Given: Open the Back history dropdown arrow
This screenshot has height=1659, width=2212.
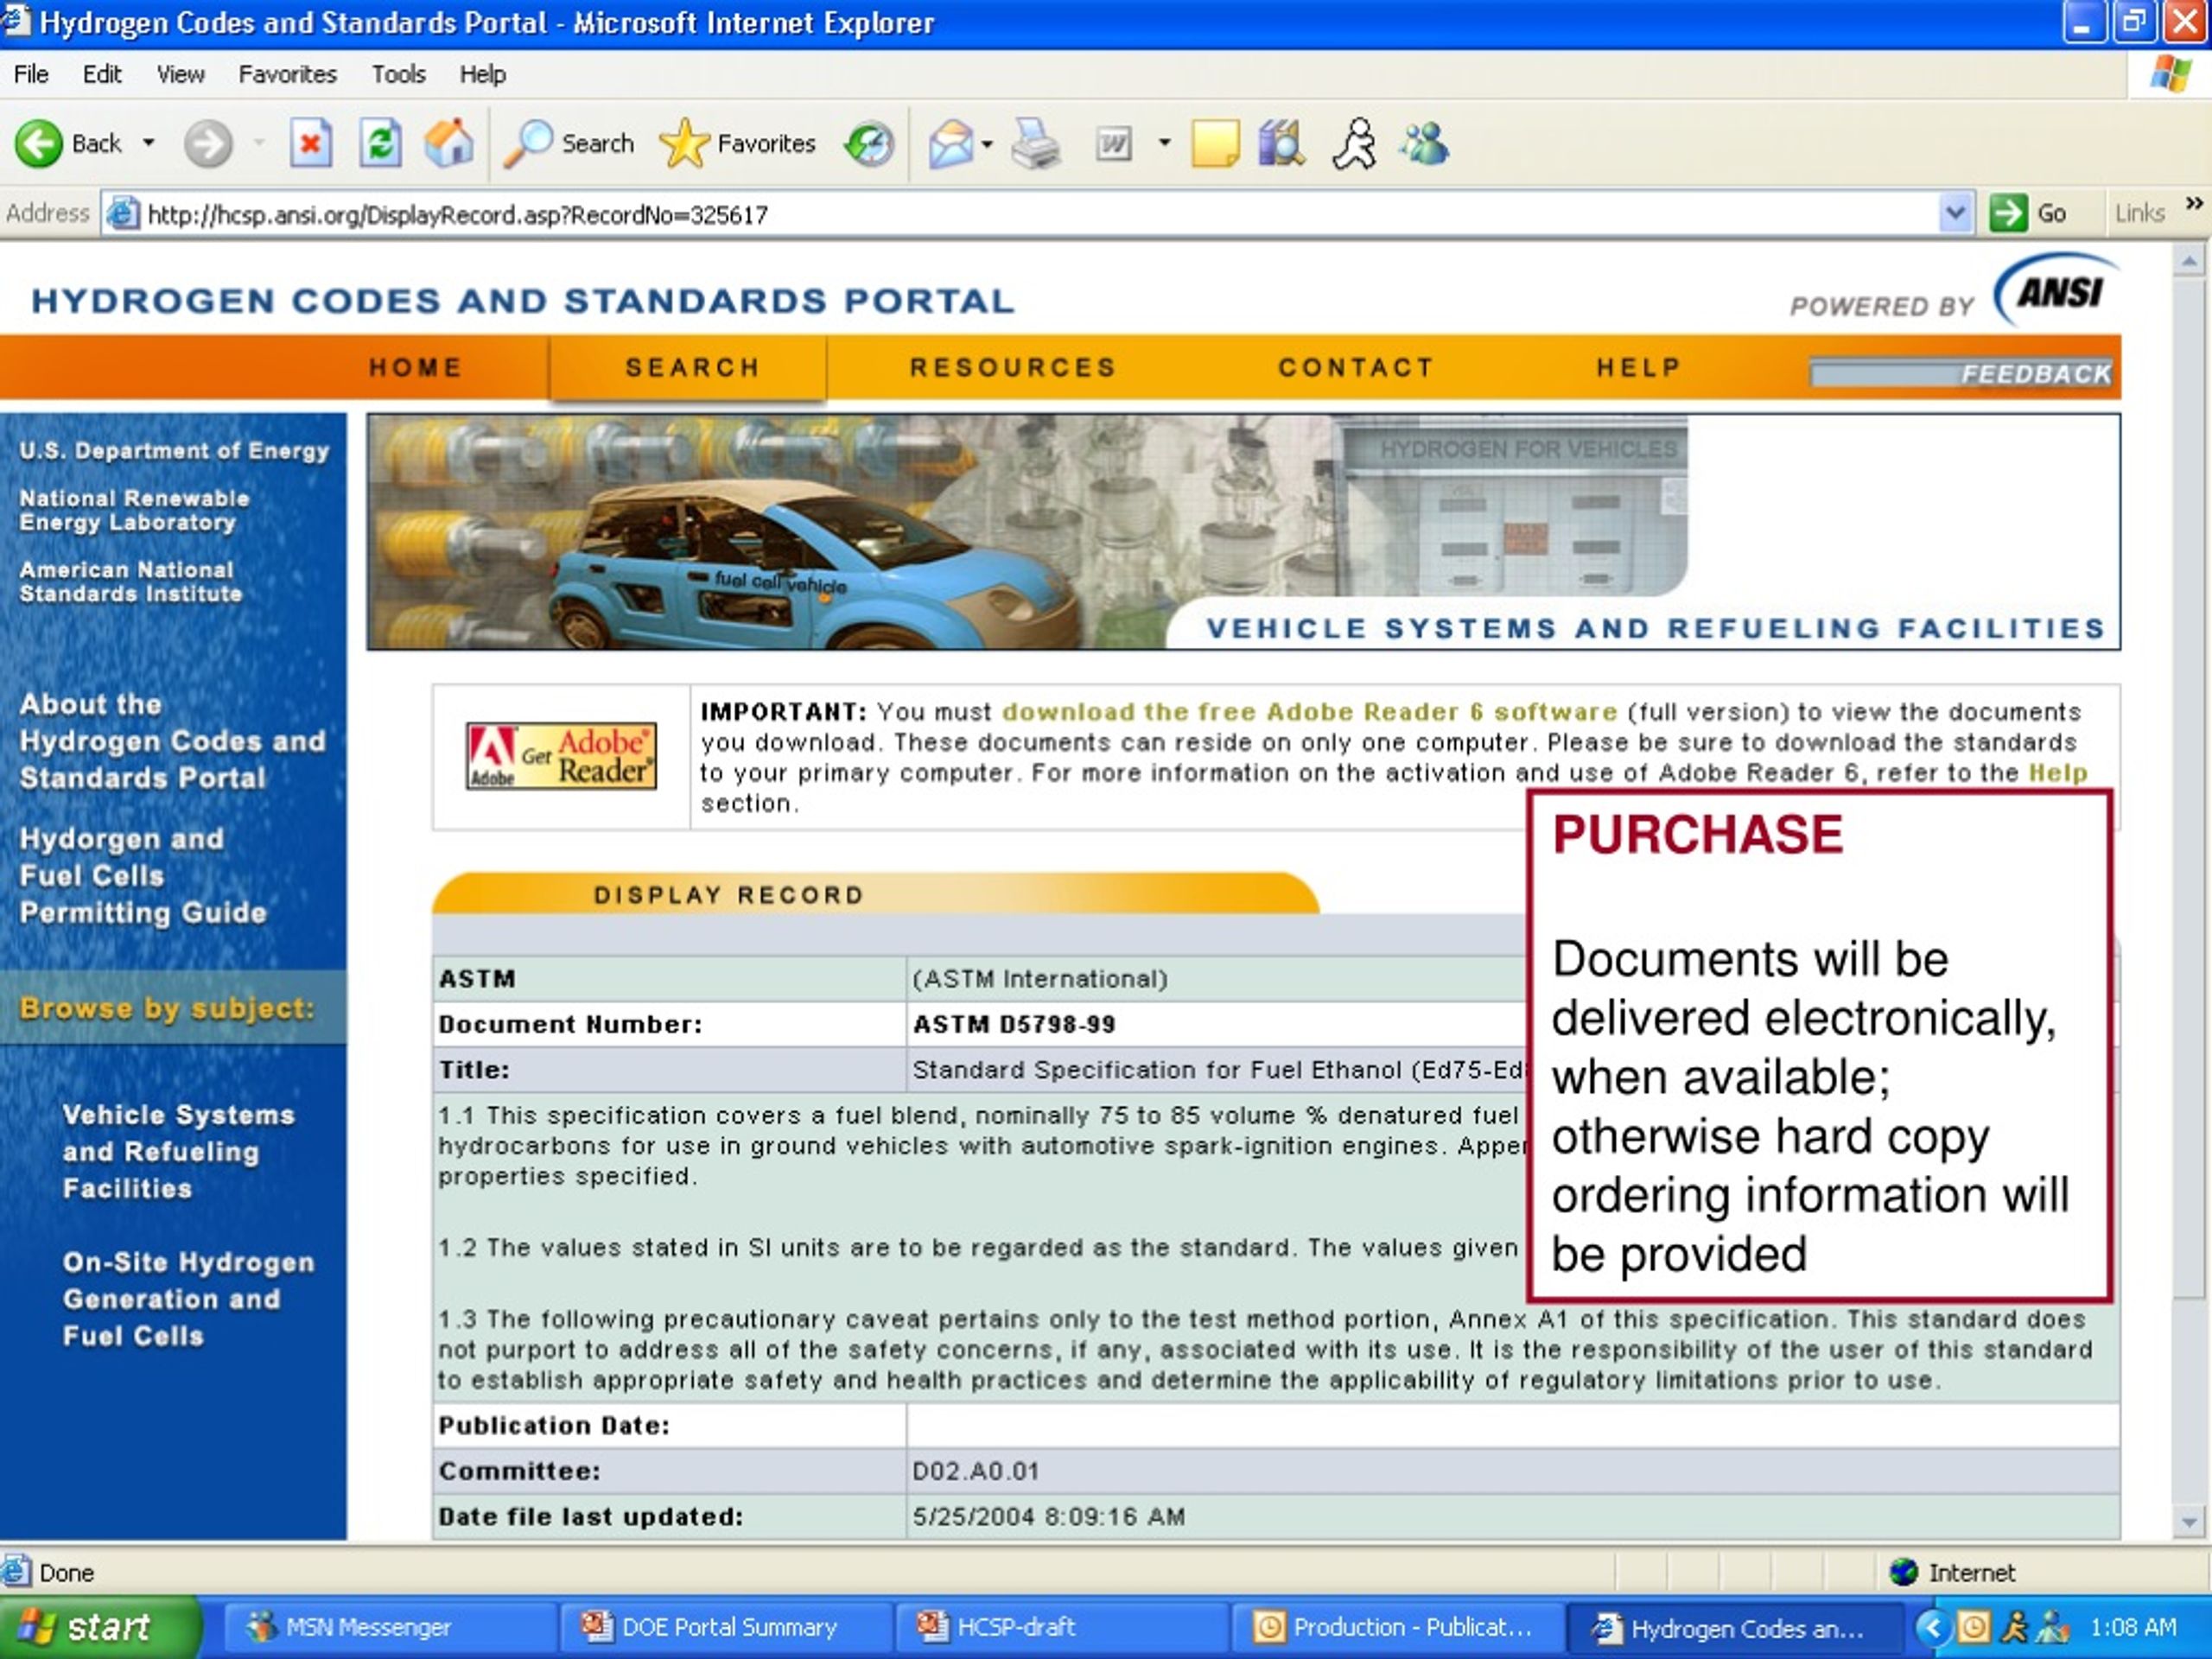Looking at the screenshot, I should (148, 144).
